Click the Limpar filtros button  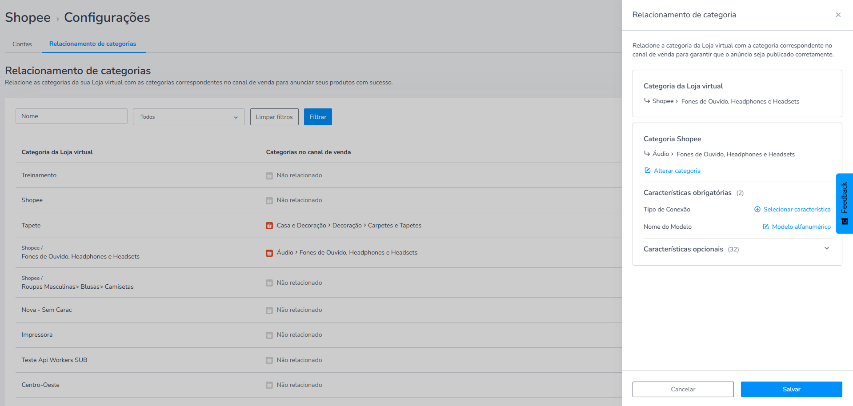tap(274, 117)
